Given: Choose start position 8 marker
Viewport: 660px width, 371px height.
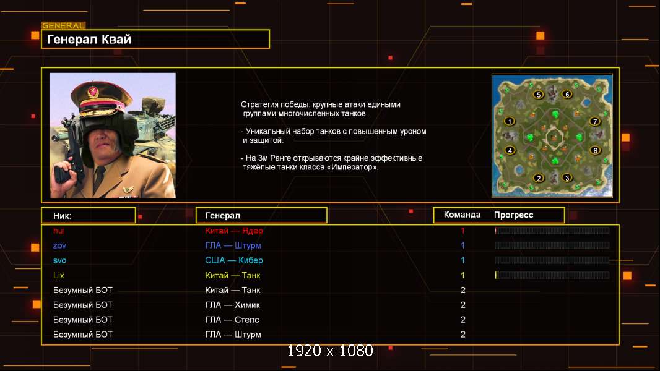Looking at the screenshot, I should (x=595, y=150).
